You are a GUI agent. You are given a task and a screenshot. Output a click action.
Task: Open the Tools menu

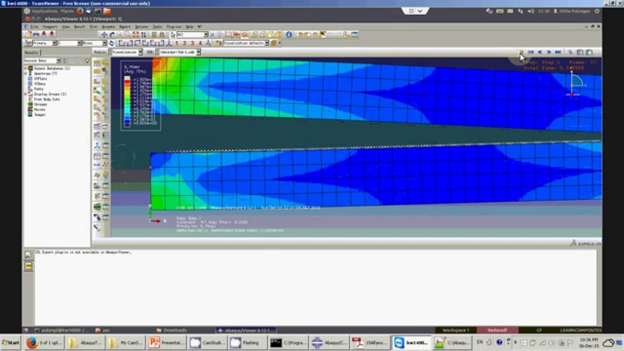click(157, 26)
